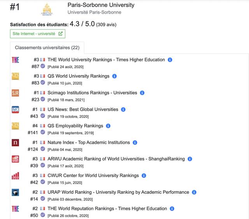Click the French flag next to Scimago #1

[42, 93]
